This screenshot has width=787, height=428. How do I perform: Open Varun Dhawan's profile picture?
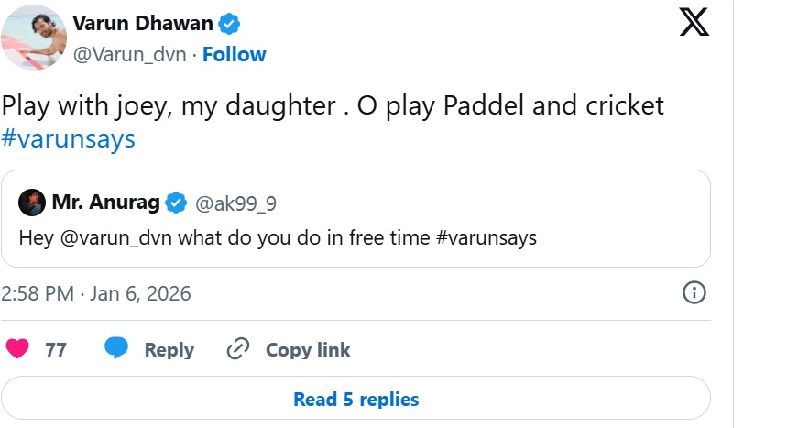33,38
